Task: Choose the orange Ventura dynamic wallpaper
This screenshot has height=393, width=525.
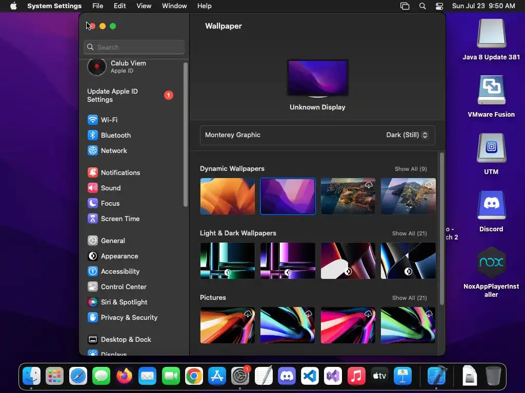Action: (x=227, y=196)
